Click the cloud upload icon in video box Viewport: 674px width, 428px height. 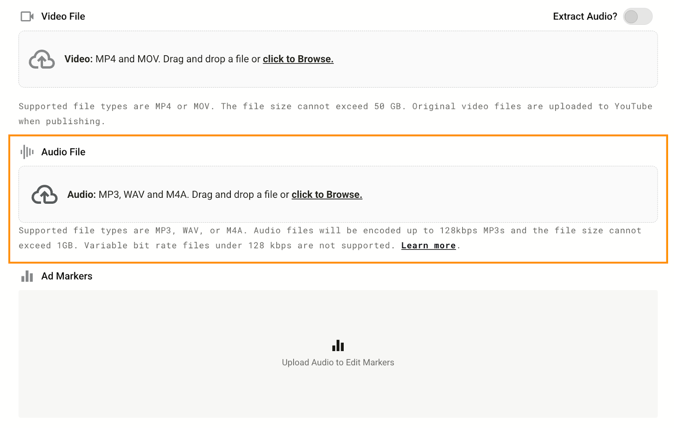point(42,59)
